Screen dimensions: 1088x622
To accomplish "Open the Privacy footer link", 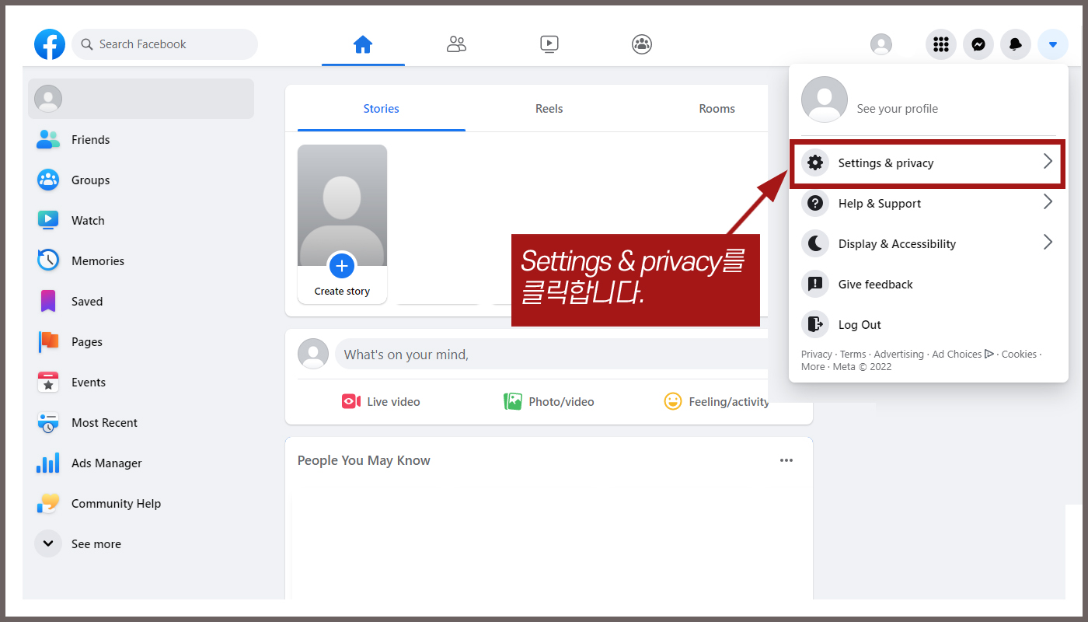I will coord(816,355).
